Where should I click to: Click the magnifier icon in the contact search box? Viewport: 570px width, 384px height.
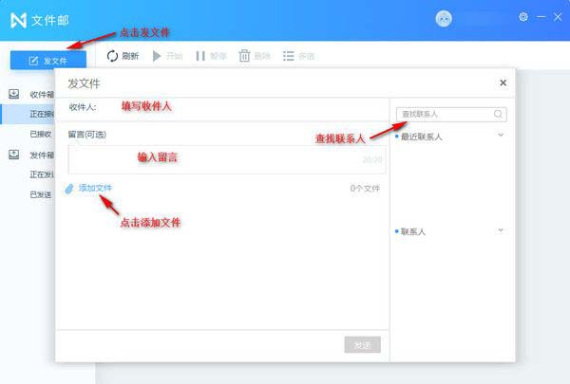(x=498, y=114)
